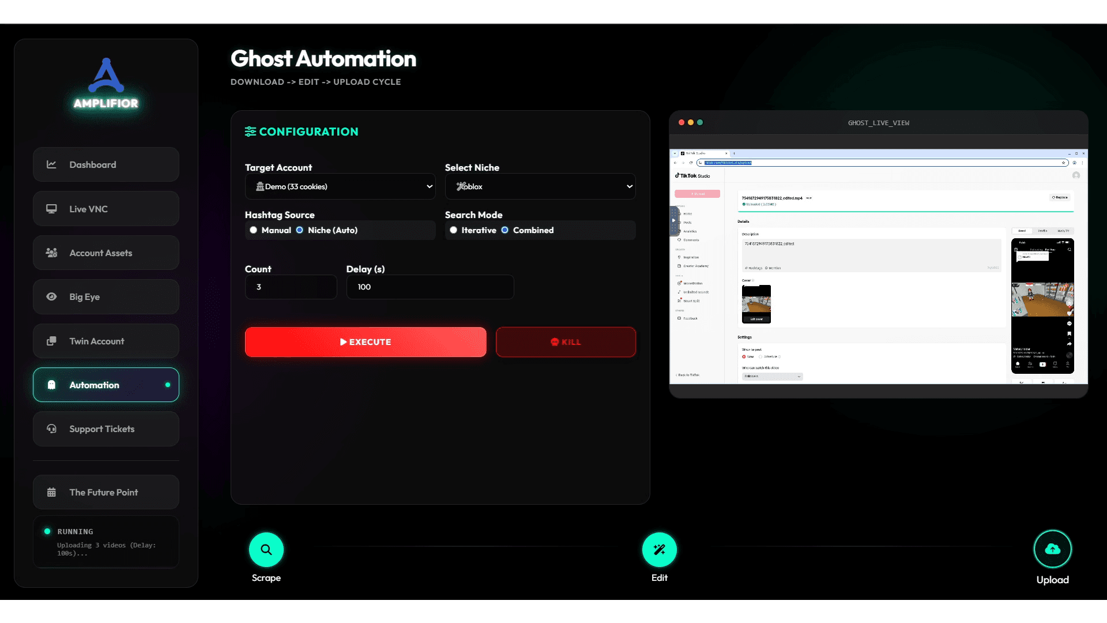Viewport: 1107px width, 623px height.
Task: Select the Iterative search mode
Action: click(x=453, y=230)
